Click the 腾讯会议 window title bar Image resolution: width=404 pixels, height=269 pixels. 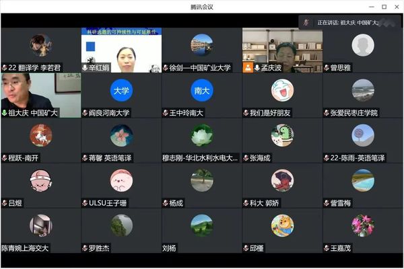pos(202,7)
